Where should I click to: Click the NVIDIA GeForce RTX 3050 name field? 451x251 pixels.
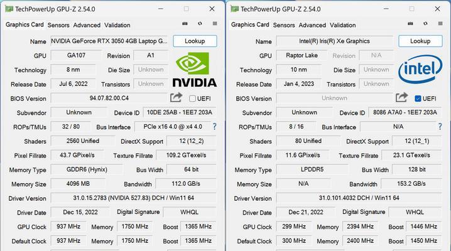tap(109, 41)
